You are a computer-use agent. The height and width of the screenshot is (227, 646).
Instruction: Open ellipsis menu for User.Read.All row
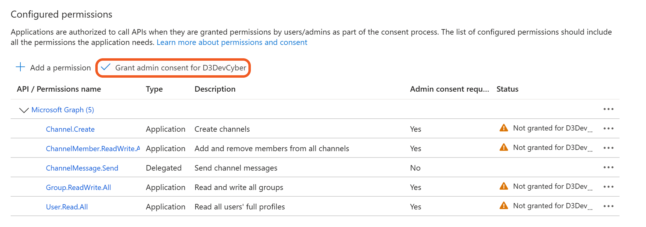click(x=608, y=206)
